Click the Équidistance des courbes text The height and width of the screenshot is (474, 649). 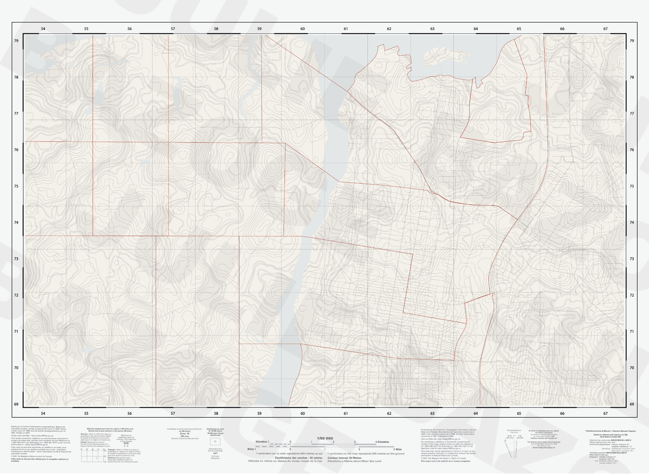point(299,458)
